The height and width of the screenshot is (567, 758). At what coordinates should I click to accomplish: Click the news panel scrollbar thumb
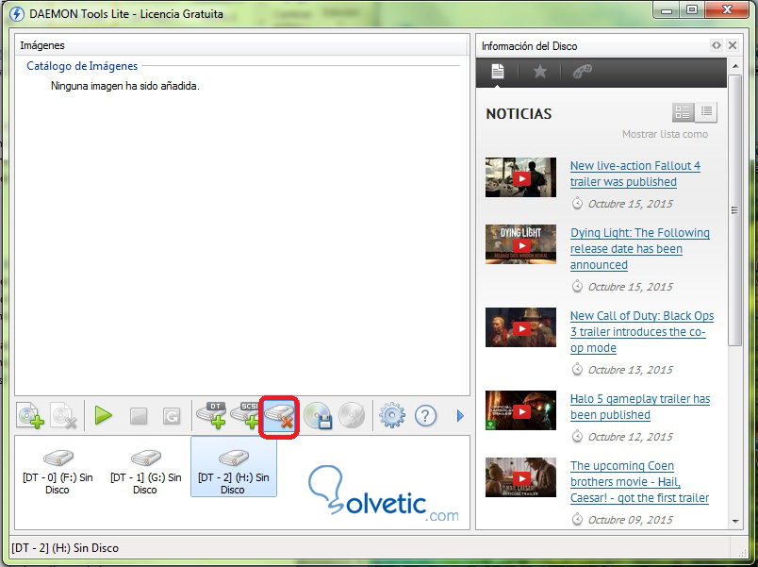pyautogui.click(x=735, y=210)
